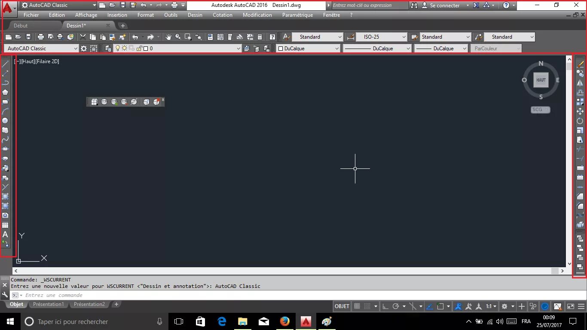The height and width of the screenshot is (330, 587).
Task: Click the Cut (scissors) icon
Action: coord(83,37)
